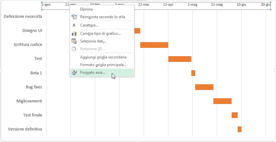
Task: Click the Disegno UI orange bar
Action: tap(137, 31)
